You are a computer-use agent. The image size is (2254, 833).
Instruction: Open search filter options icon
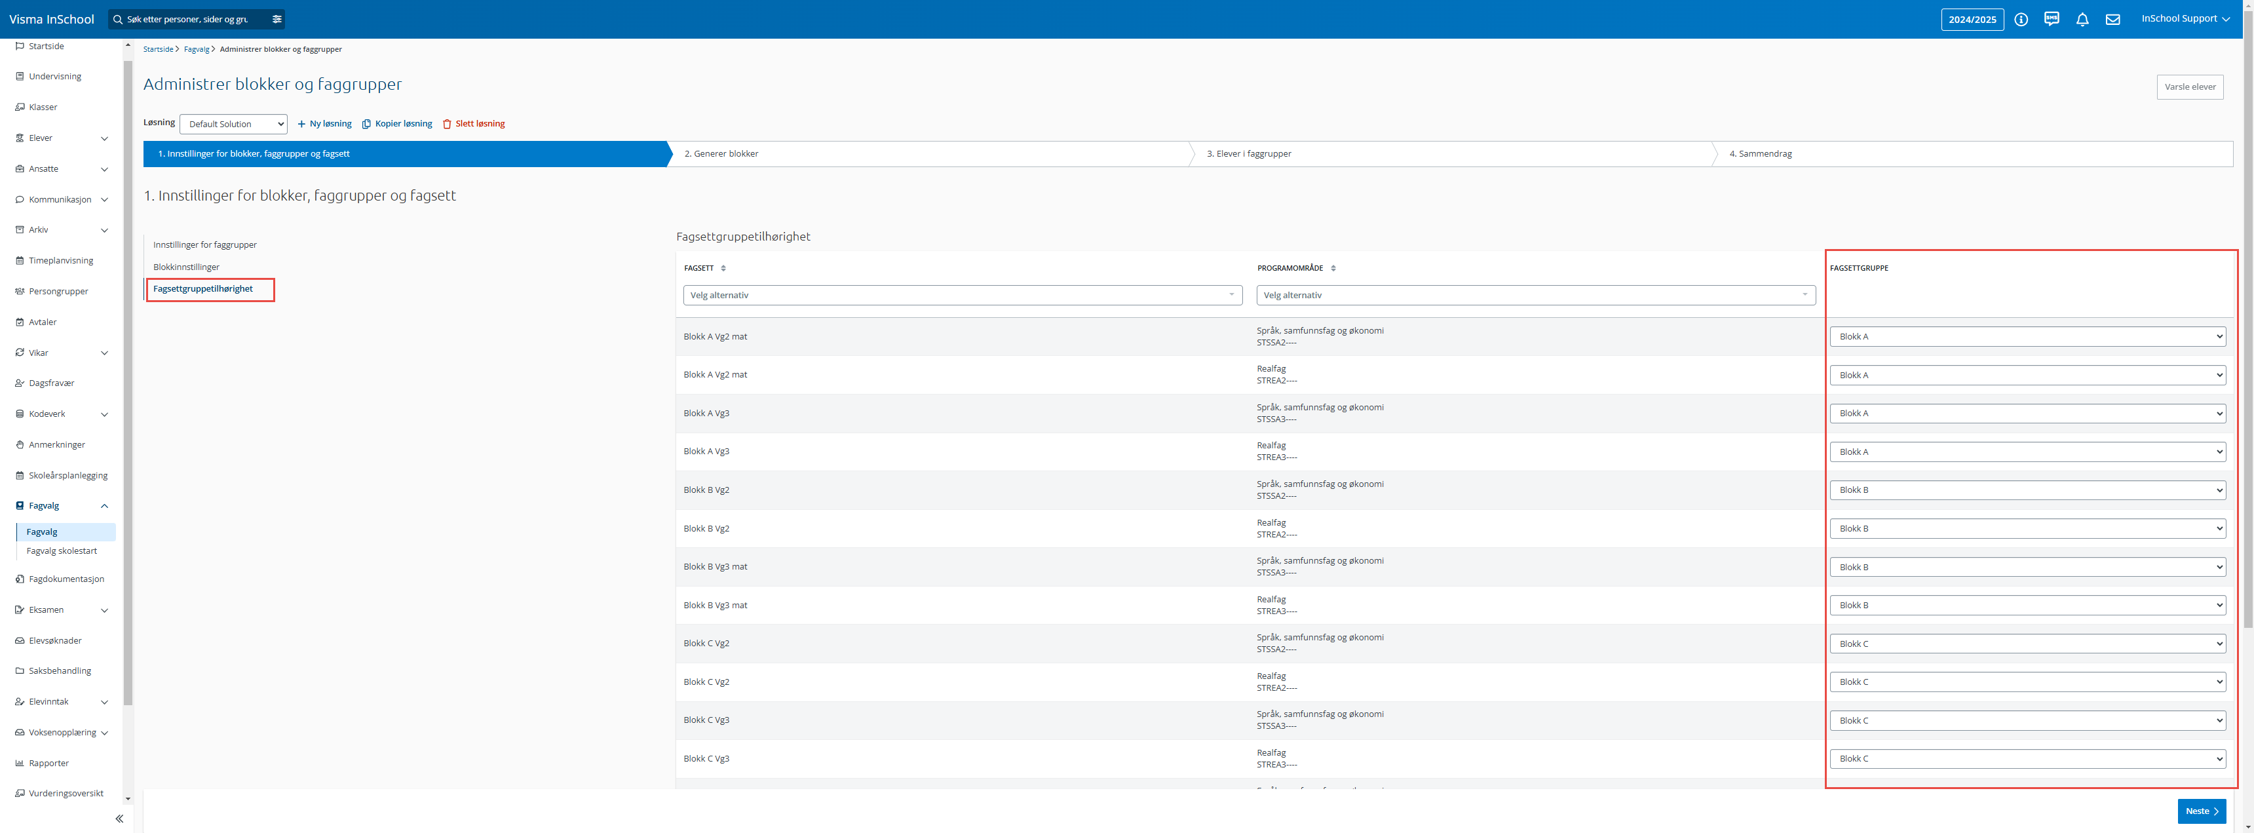(x=277, y=19)
